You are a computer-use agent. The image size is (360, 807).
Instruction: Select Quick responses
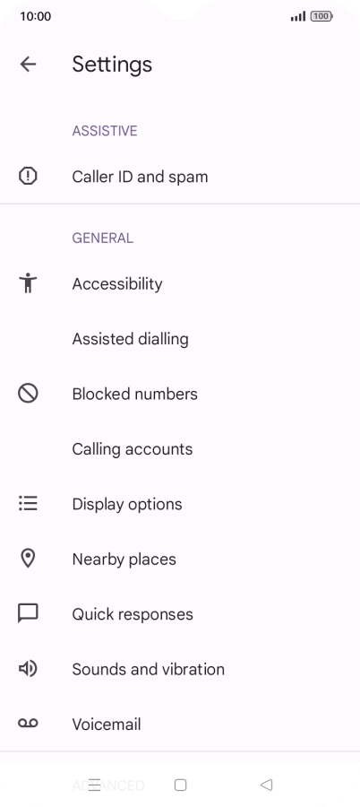pos(180,614)
